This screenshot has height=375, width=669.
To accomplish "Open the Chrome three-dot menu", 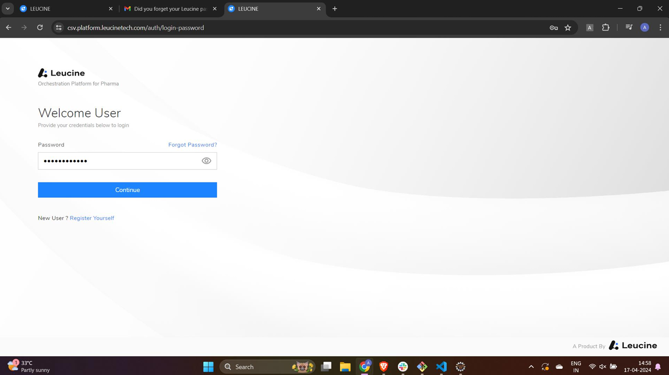I will pyautogui.click(x=661, y=28).
